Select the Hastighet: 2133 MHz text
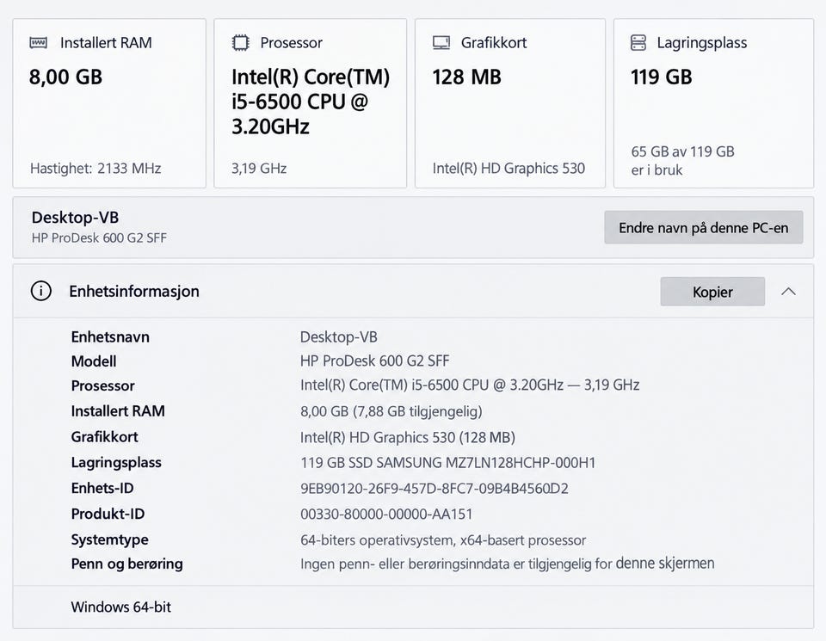This screenshot has height=641, width=826. point(96,169)
